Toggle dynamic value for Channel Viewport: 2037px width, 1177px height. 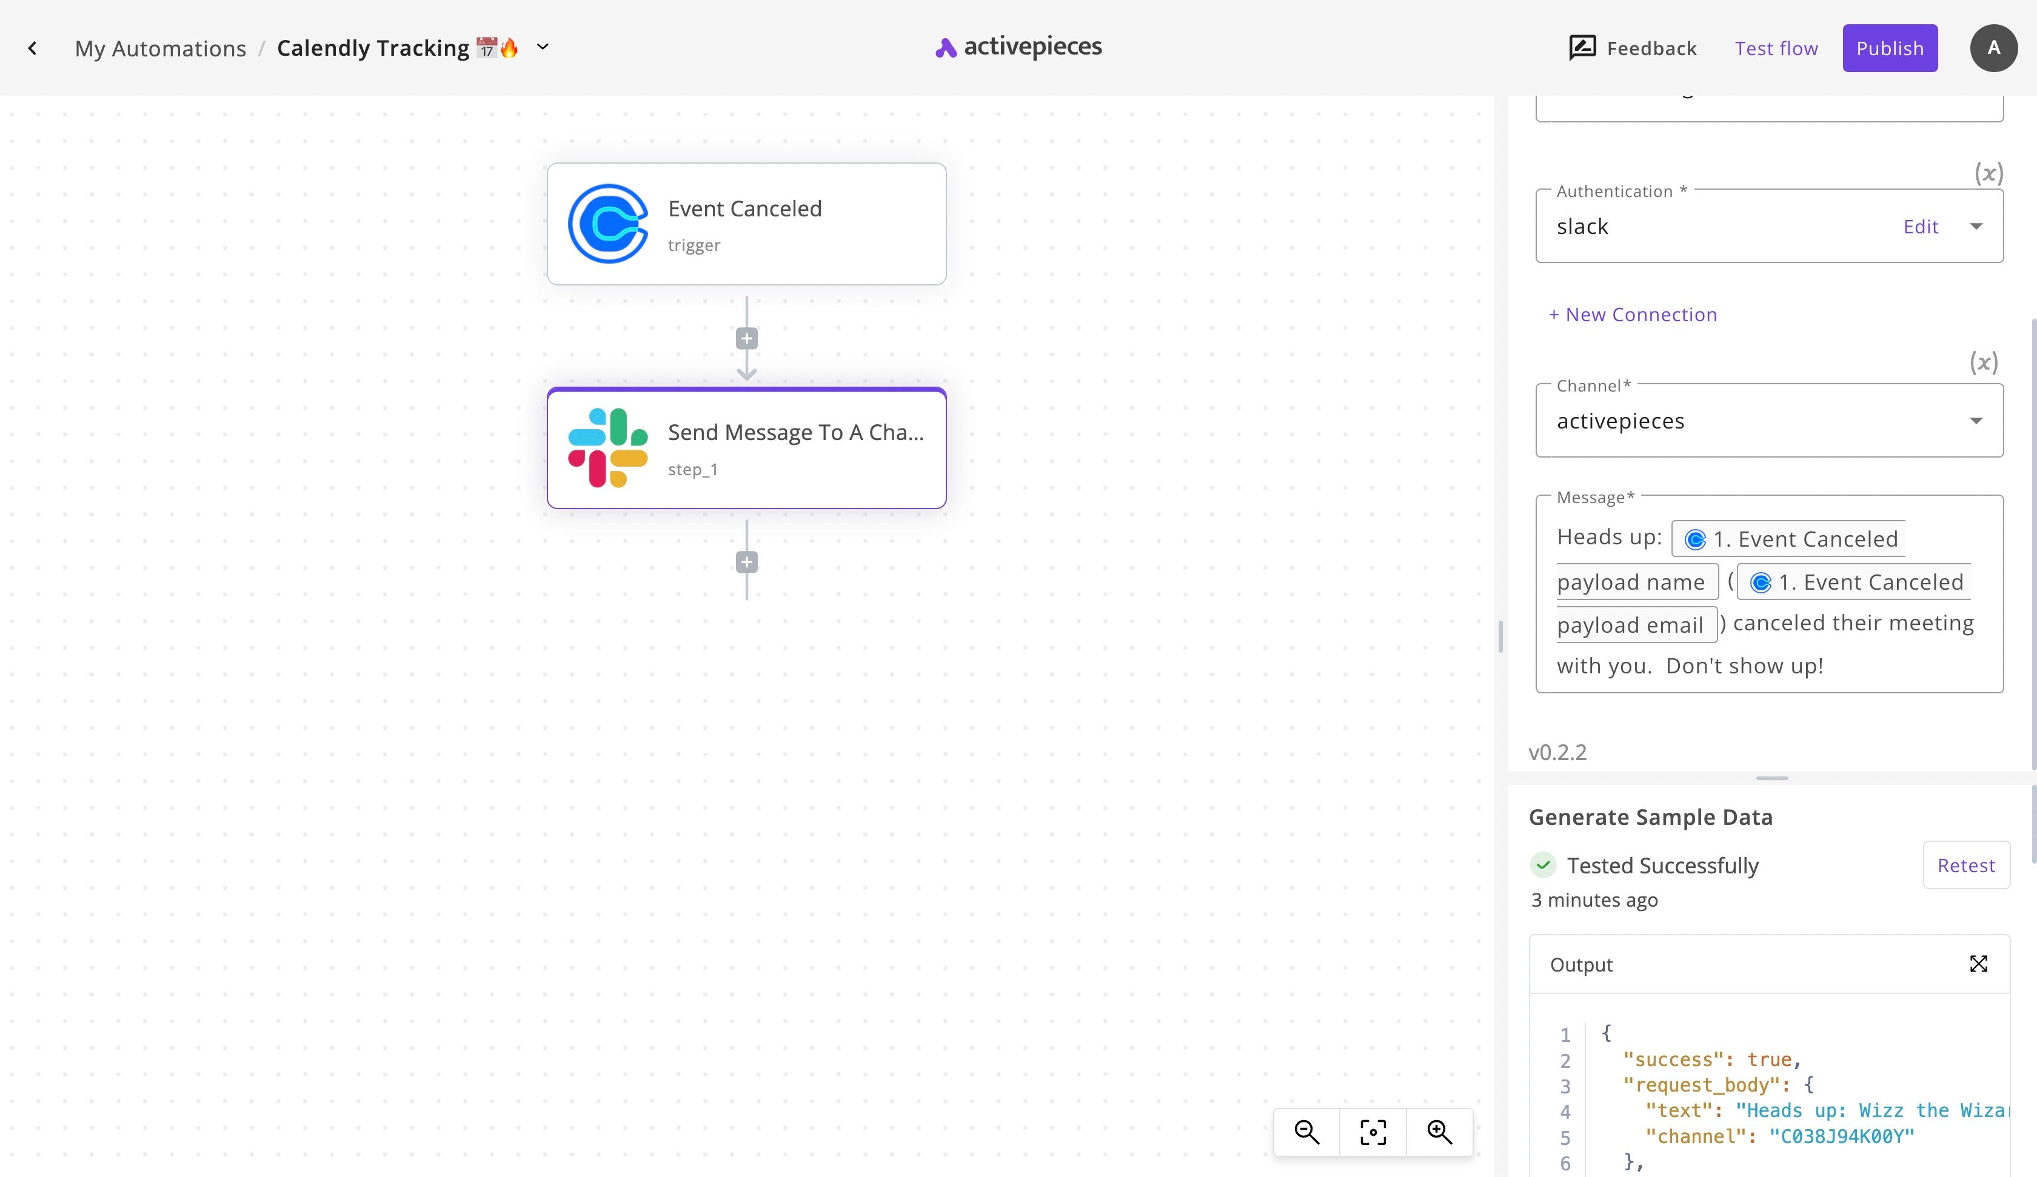pyautogui.click(x=1984, y=362)
